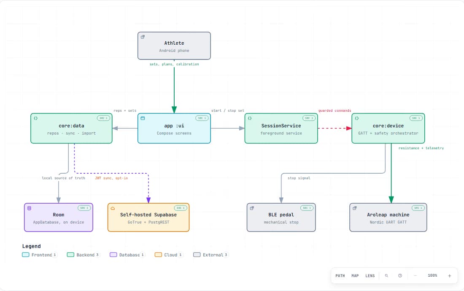Image resolution: width=464 pixels, height=291 pixels.
Task: Select the Aroleap machine node
Action: point(388,217)
